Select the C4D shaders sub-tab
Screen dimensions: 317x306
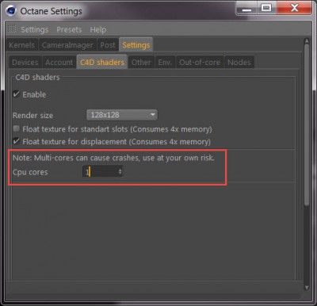coord(102,62)
